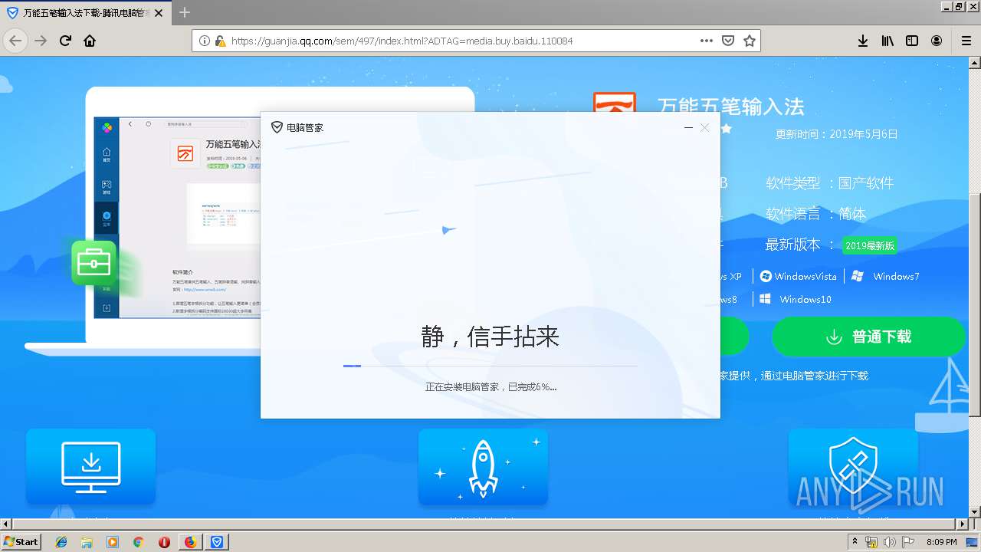Screen dimensions: 981x552
Task: Click the 软件语言 简体 text
Action: 815,214
